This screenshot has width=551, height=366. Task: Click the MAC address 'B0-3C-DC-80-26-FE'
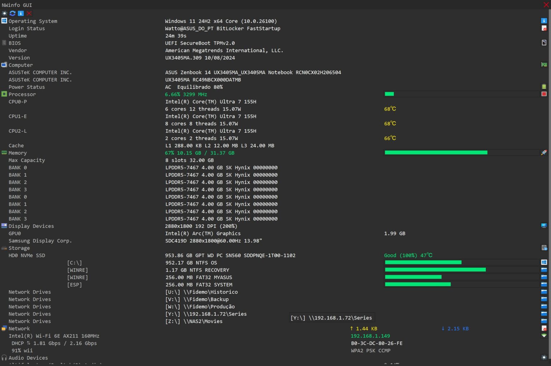(x=377, y=343)
